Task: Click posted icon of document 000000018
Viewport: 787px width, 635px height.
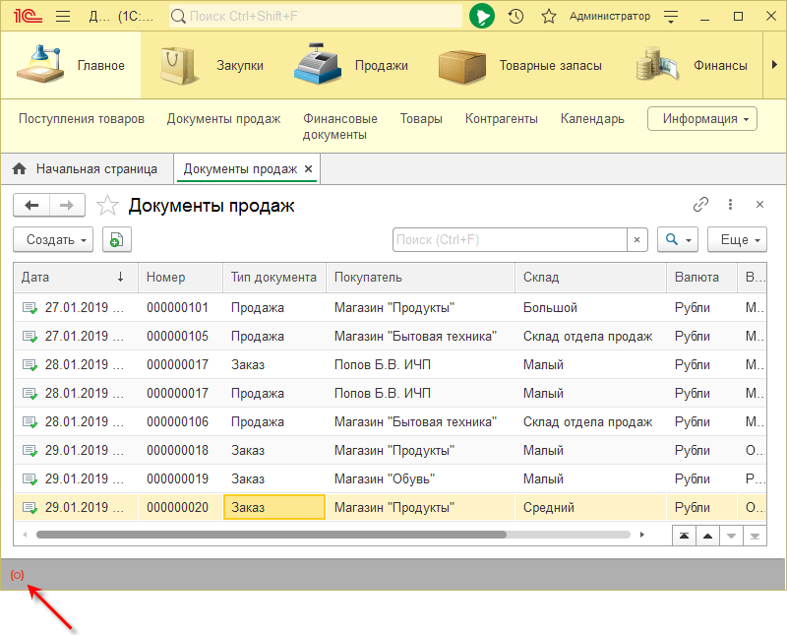Action: pyautogui.click(x=30, y=451)
